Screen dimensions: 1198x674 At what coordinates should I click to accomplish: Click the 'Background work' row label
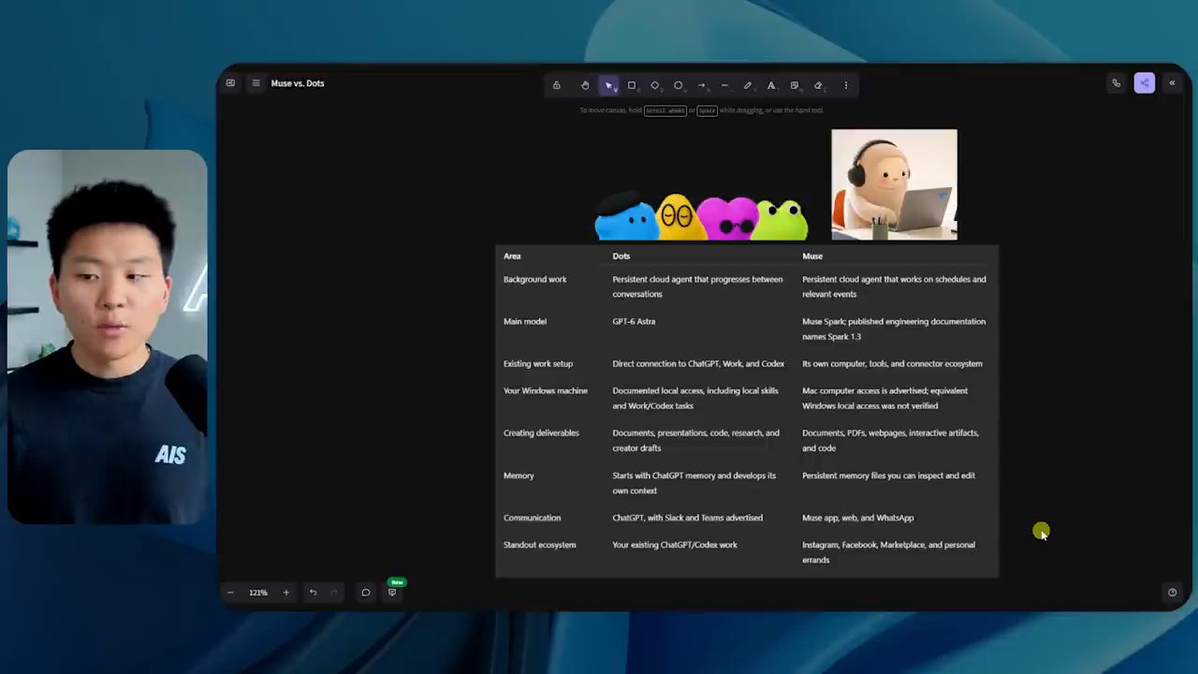click(x=534, y=280)
